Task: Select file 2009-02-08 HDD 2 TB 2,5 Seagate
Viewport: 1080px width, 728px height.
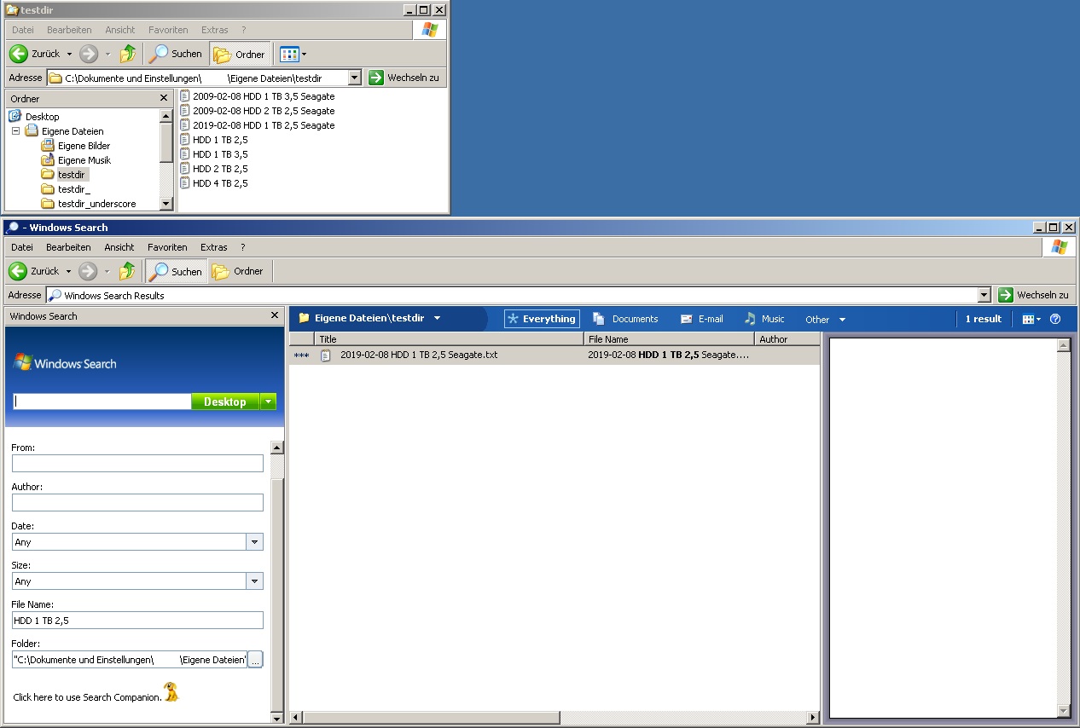Action: coord(258,111)
